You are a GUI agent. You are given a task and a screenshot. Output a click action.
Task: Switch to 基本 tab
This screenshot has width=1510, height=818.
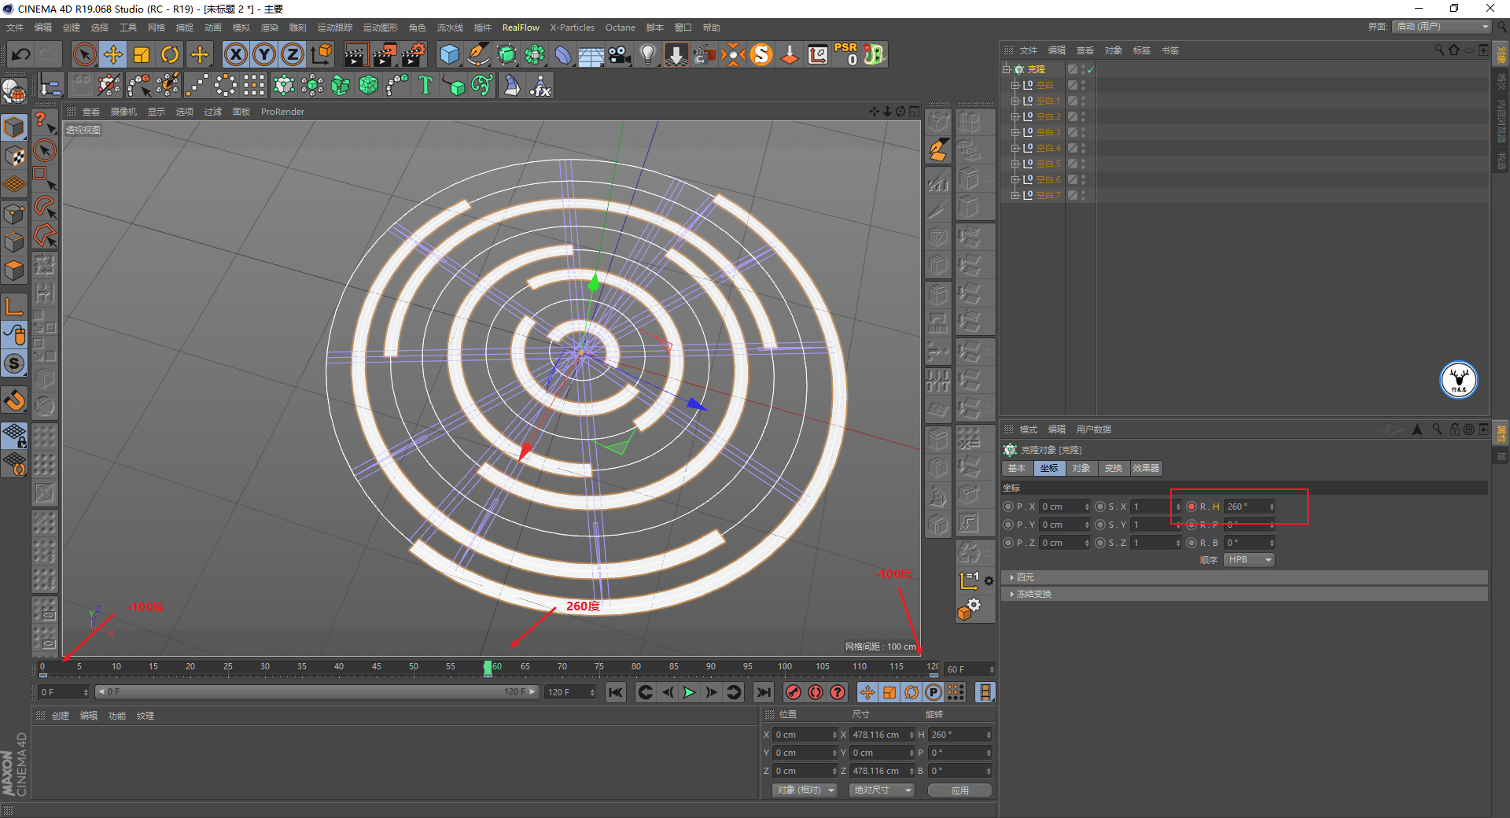pos(1017,468)
